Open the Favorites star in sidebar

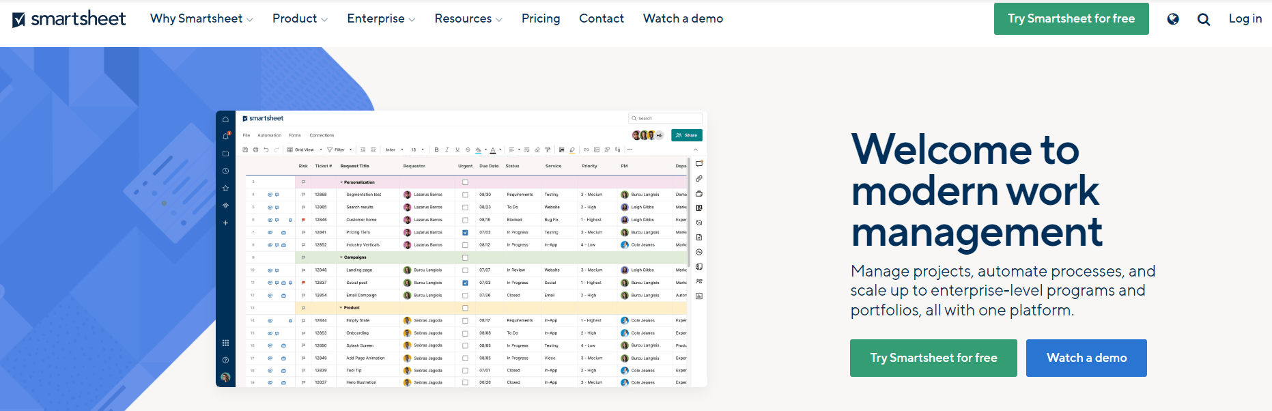pyautogui.click(x=225, y=188)
